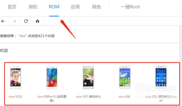Image resolution: width=182 pixels, height=106 pixels.
Task: Click the vivo X3L phone image
Action: 125,77
